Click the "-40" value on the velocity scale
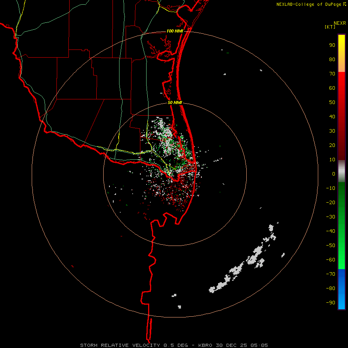 click(x=331, y=231)
